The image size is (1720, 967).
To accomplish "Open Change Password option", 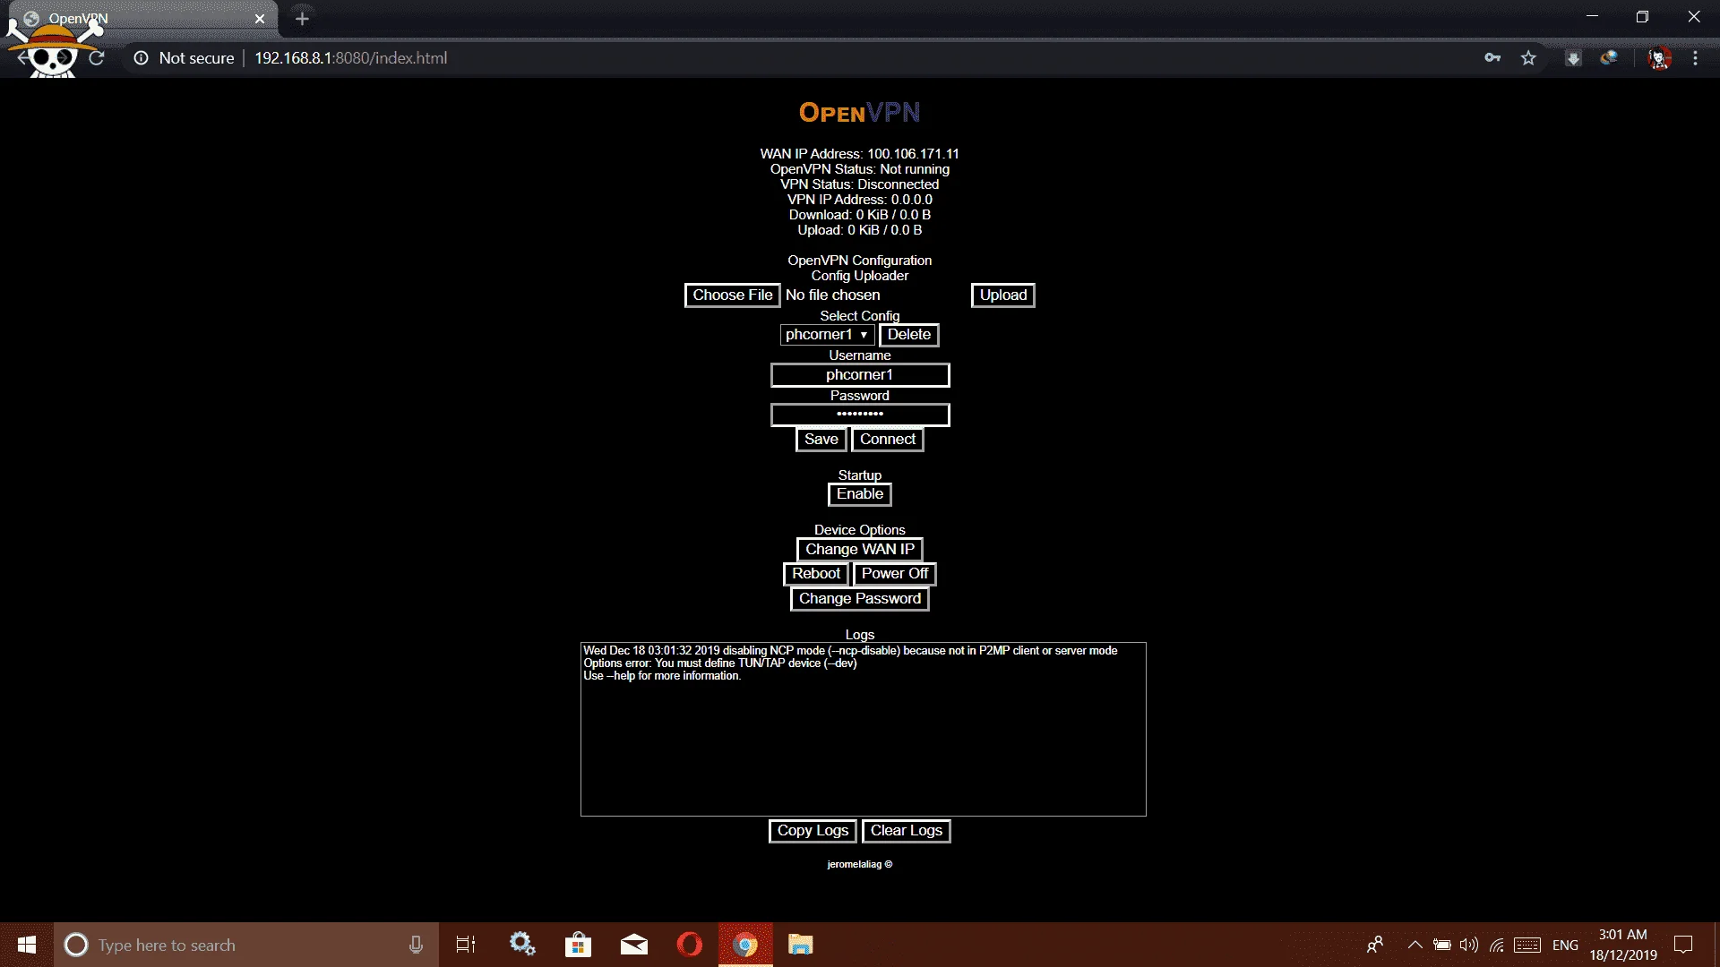I will point(859,599).
